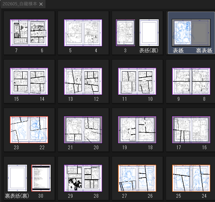Screen dimensions: 215x202
Task: Select the page 30 thumbnail
Action: 41,178
